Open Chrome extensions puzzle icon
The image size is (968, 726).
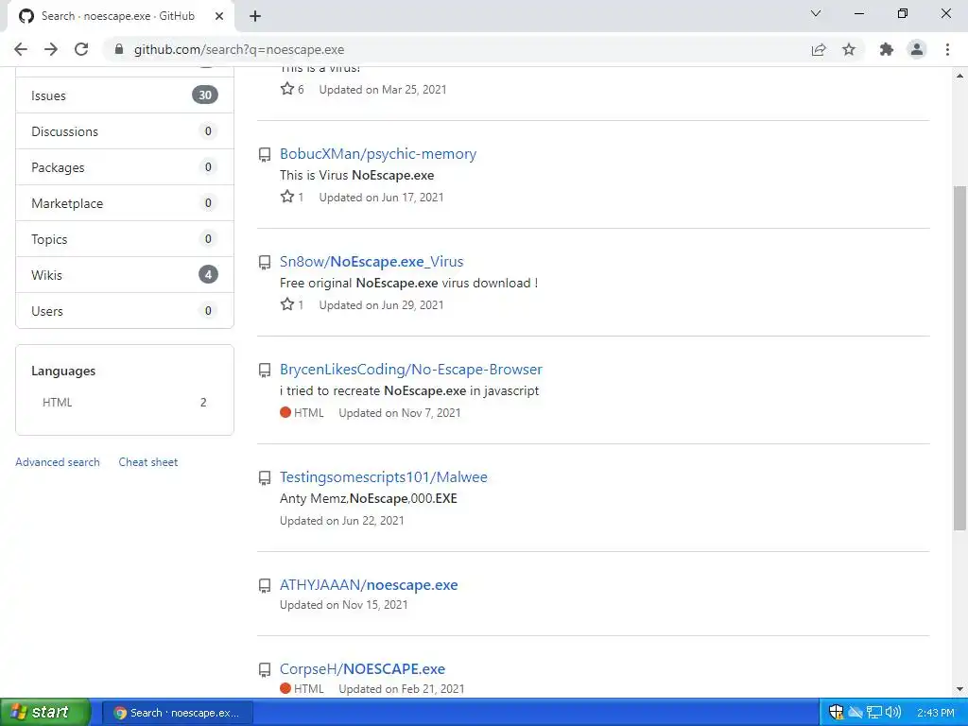click(887, 49)
